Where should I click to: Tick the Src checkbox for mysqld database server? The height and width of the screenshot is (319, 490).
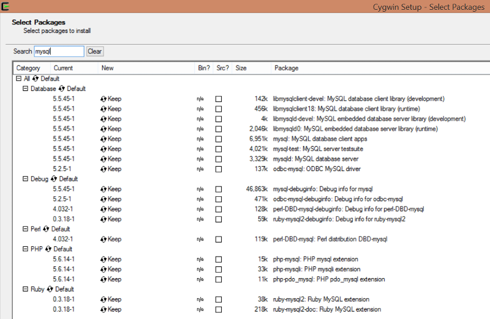(x=219, y=159)
